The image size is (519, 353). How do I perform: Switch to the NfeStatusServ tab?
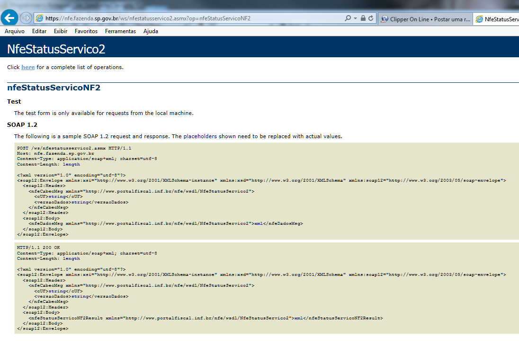point(496,19)
